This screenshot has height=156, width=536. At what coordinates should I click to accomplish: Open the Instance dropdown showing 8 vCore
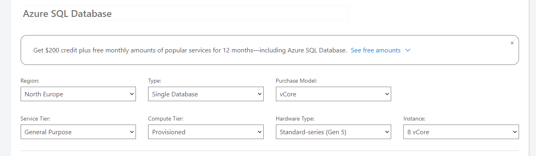(x=461, y=132)
